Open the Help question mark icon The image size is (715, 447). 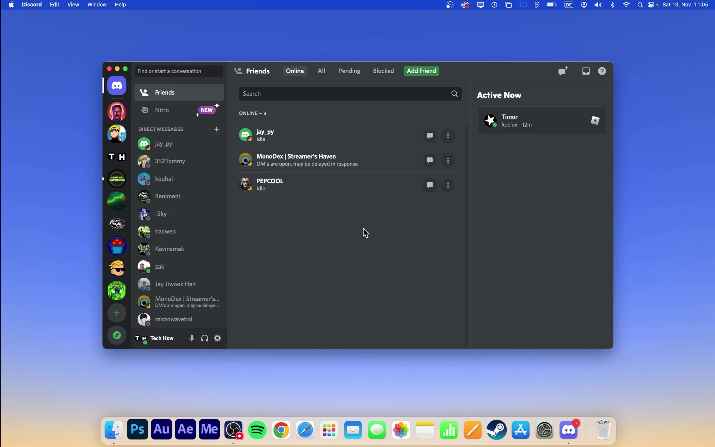pyautogui.click(x=602, y=71)
